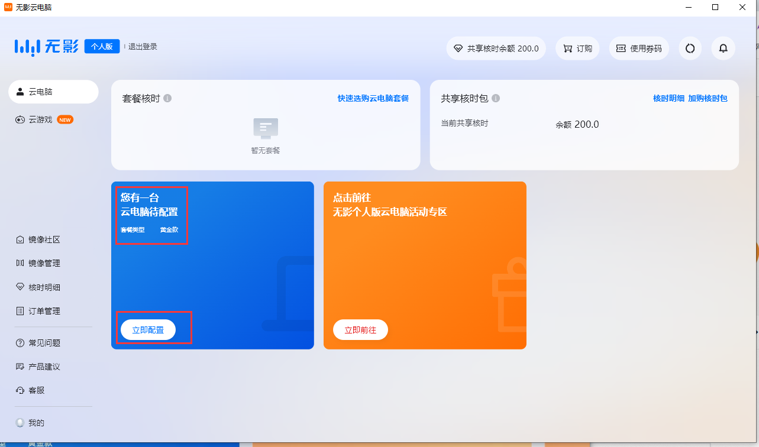Click the 加购核时包 link
The width and height of the screenshot is (759, 447).
point(708,98)
